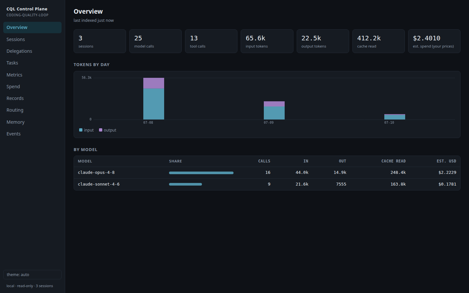Click the local read-only status footer
469x293 pixels.
coord(30,286)
